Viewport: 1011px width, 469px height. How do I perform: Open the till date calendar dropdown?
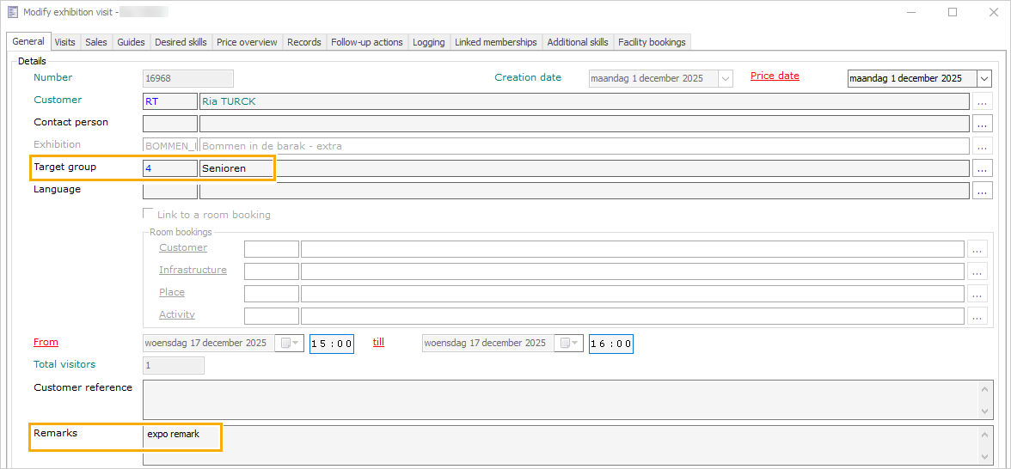[568, 344]
